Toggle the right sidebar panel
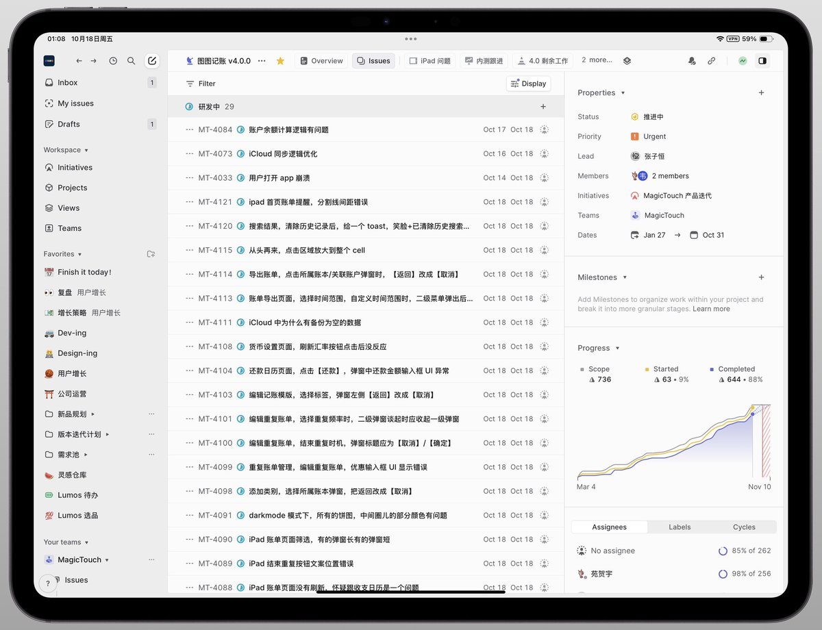Image resolution: width=822 pixels, height=630 pixels. click(x=762, y=61)
